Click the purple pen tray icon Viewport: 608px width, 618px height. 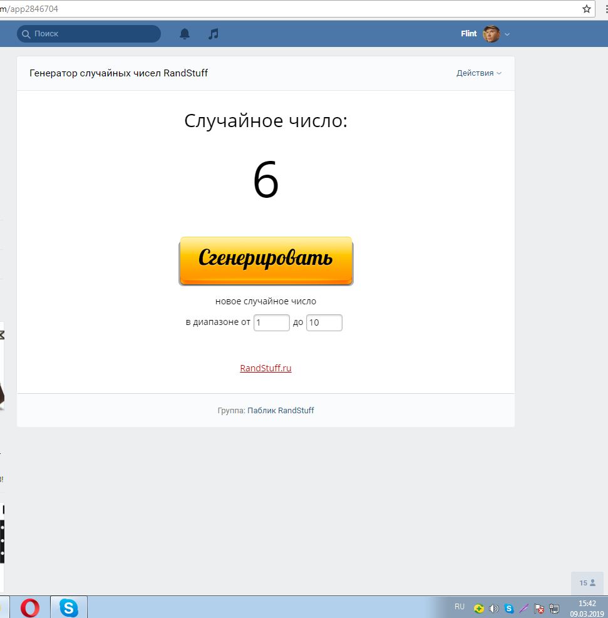click(x=523, y=609)
